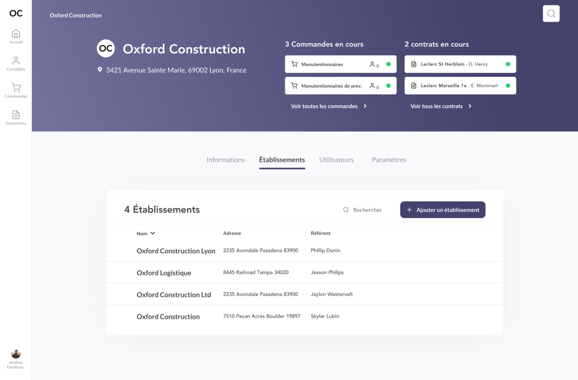Select the Établissements tab

[282, 160]
